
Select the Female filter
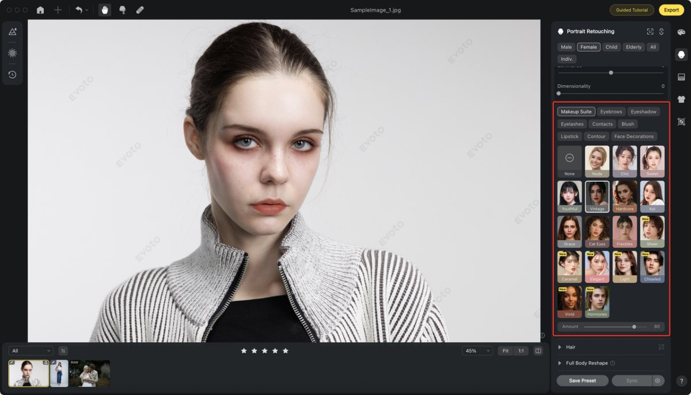click(589, 47)
